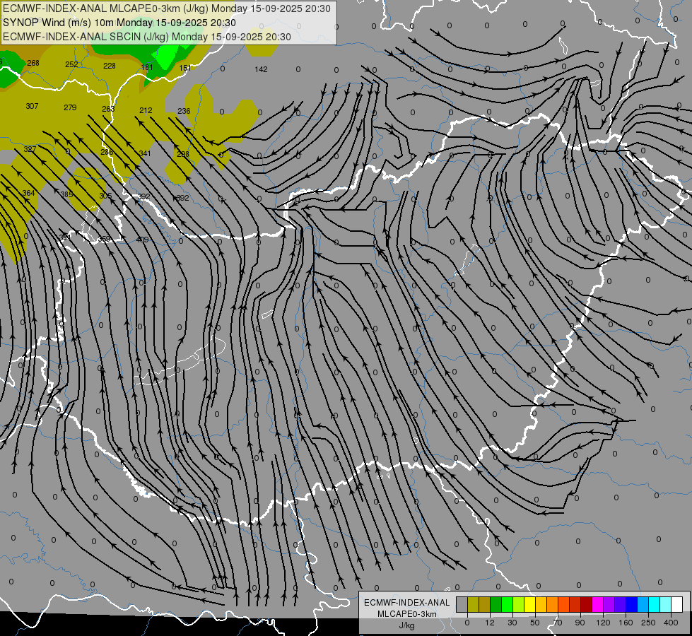Click the 12 tick label on legend
This screenshot has height=636, width=692.
[x=490, y=623]
